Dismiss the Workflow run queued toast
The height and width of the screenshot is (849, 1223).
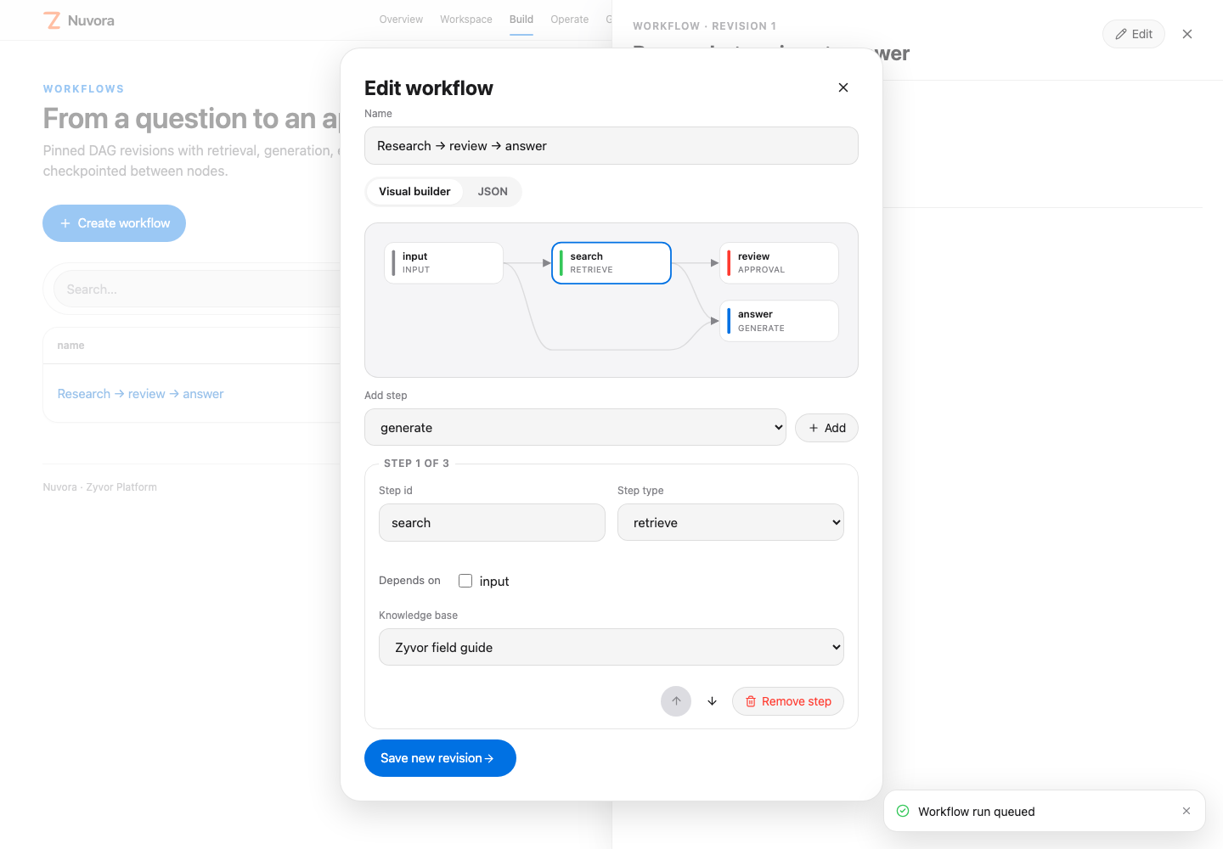(x=1186, y=811)
